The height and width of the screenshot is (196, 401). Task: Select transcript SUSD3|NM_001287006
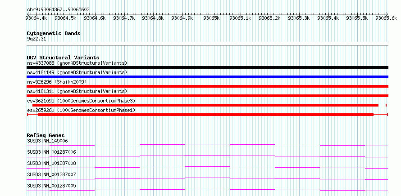click(51, 152)
